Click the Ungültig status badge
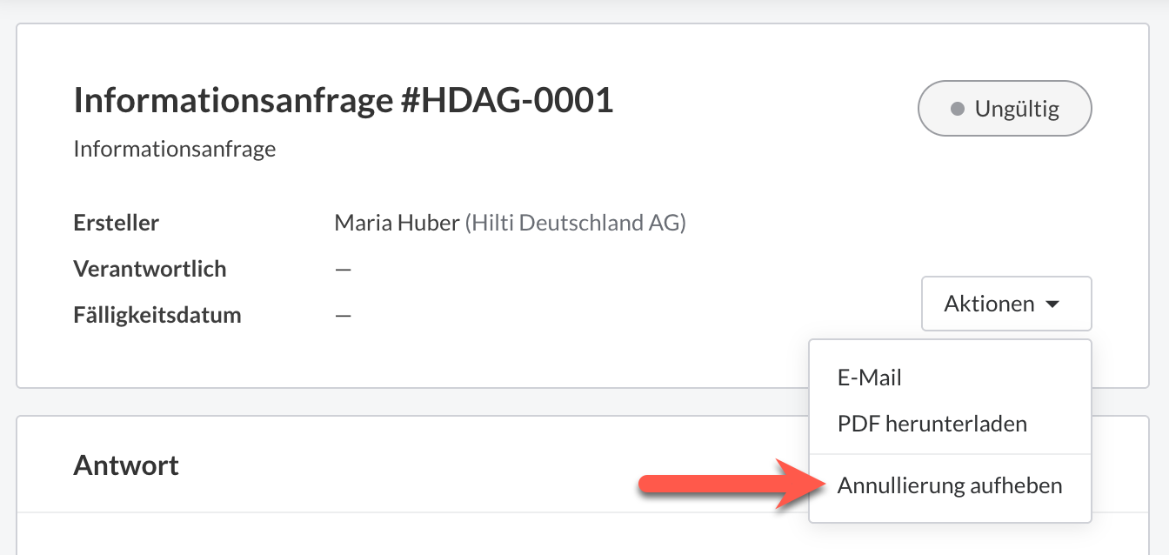 (1005, 109)
